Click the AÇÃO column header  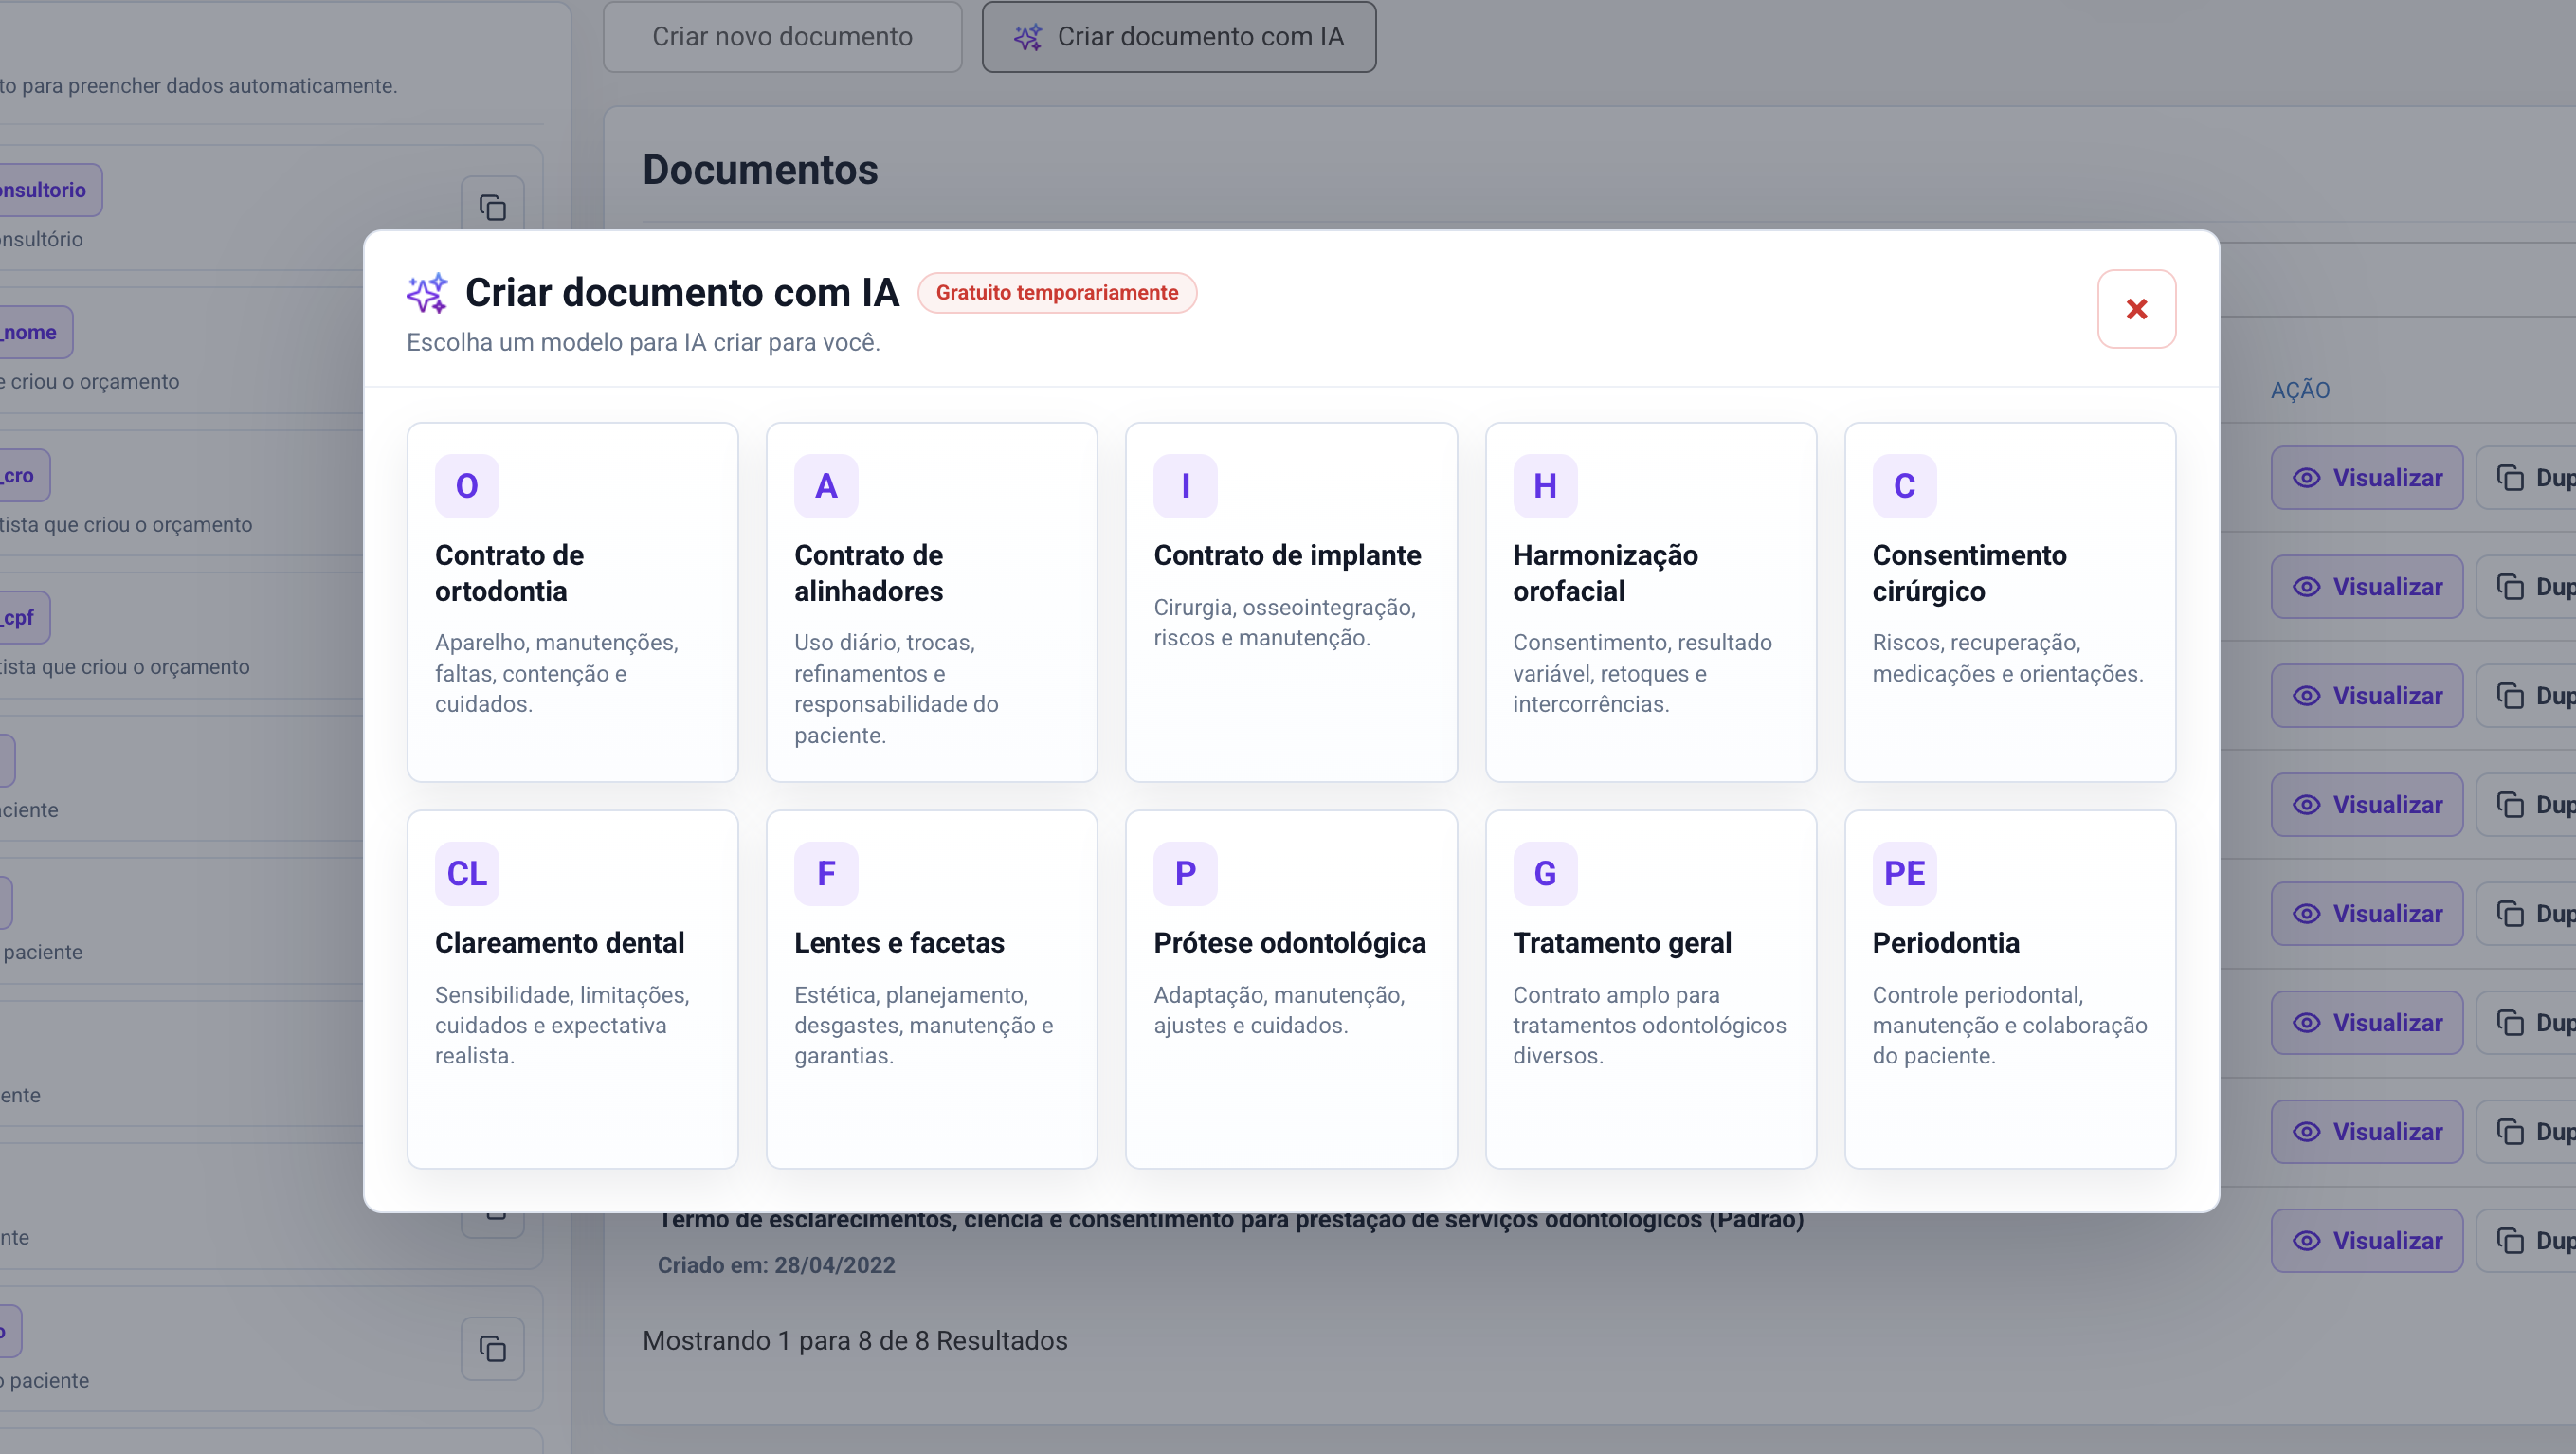click(x=2300, y=390)
